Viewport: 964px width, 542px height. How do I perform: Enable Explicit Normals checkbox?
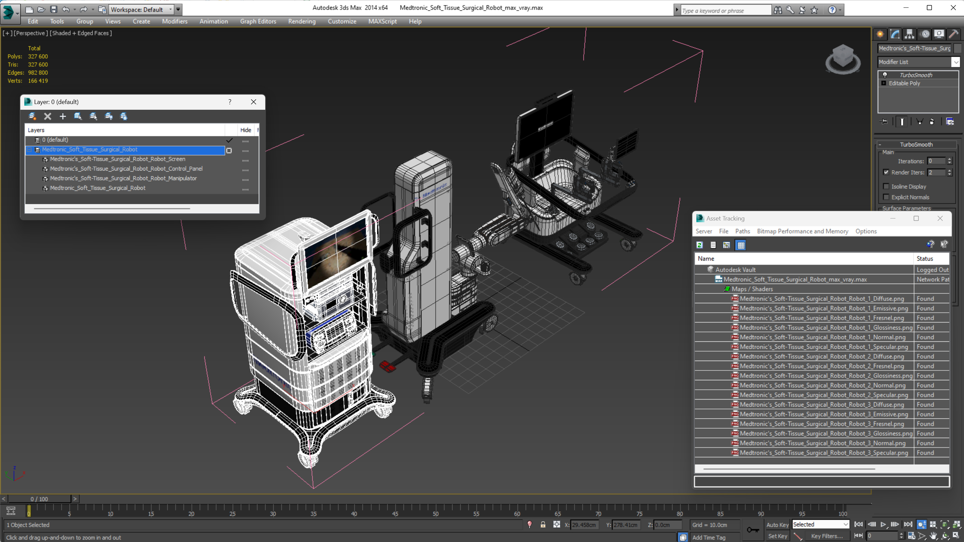pos(886,197)
